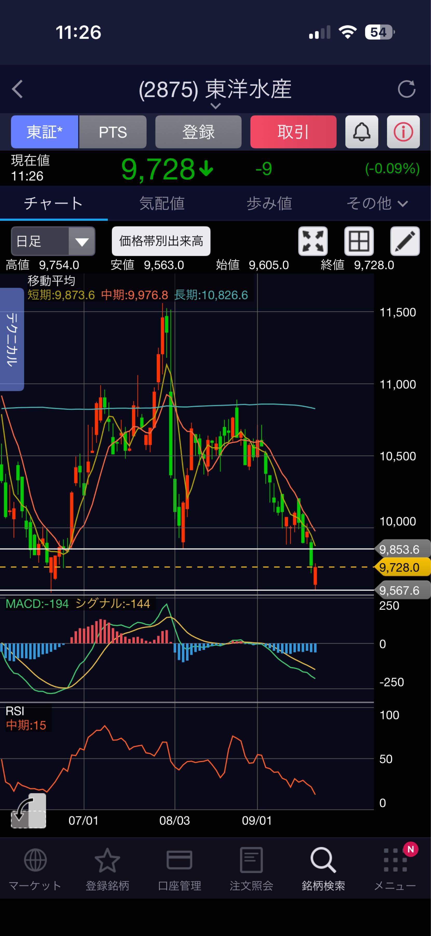Image resolution: width=431 pixels, height=936 pixels.
Task: Open the chart grid layout icon
Action: click(x=359, y=241)
